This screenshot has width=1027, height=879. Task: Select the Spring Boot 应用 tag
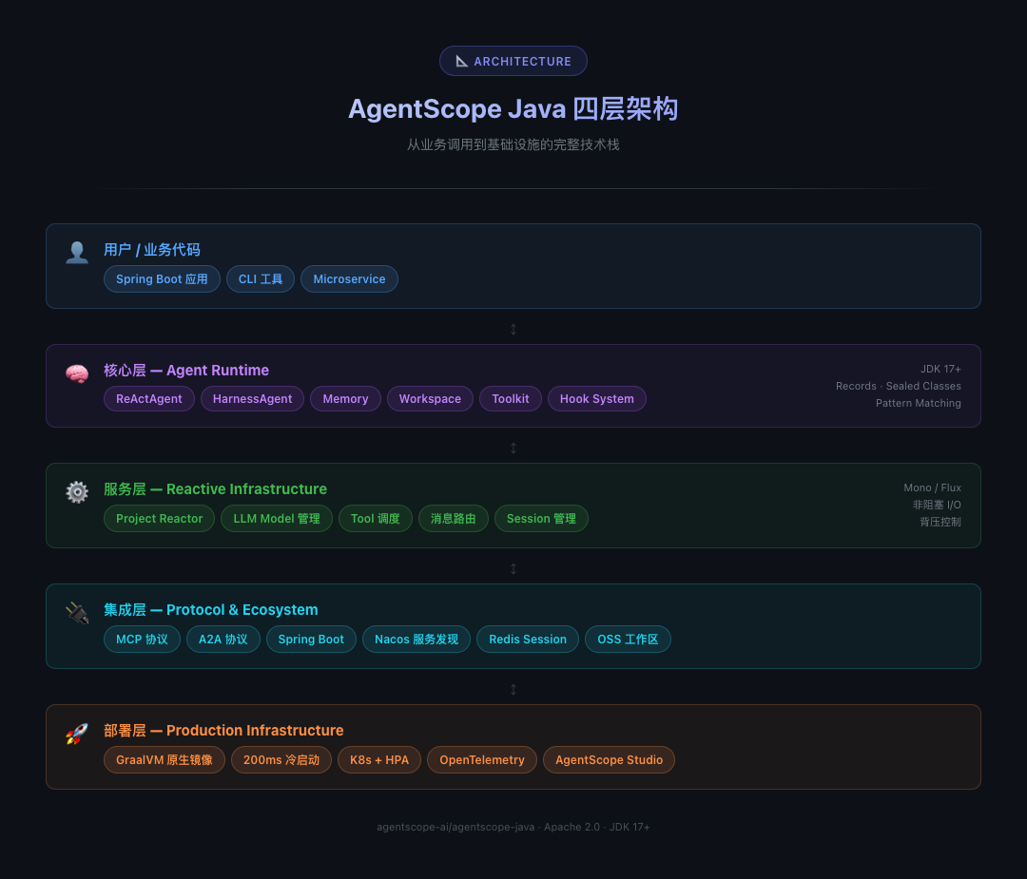pos(162,278)
